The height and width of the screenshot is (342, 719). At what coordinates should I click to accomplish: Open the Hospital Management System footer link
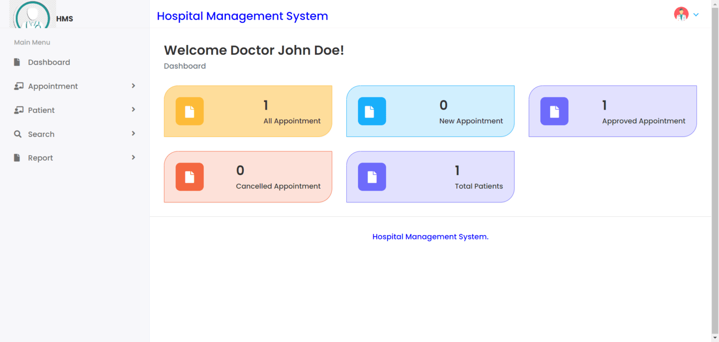click(x=430, y=237)
